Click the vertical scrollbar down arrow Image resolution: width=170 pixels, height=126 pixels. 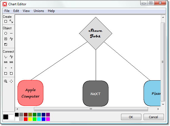coord(163,104)
